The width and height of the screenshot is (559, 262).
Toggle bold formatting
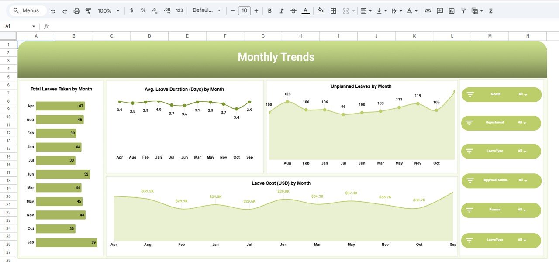[269, 10]
